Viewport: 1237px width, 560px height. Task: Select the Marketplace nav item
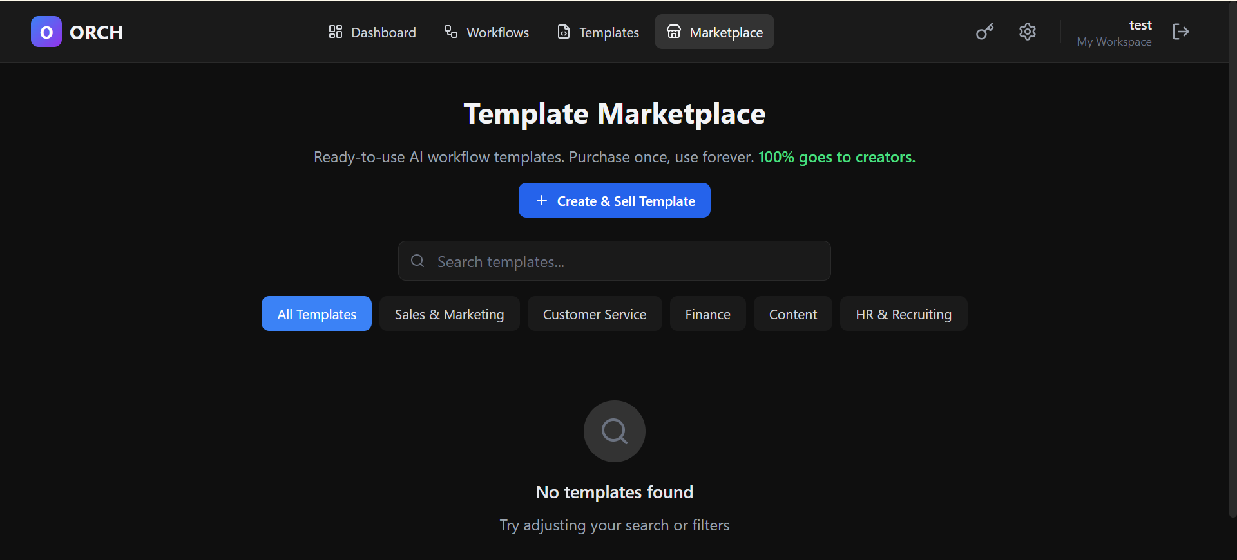coord(714,32)
